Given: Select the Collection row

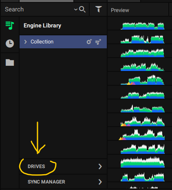Looking at the screenshot, I should [x=63, y=42].
